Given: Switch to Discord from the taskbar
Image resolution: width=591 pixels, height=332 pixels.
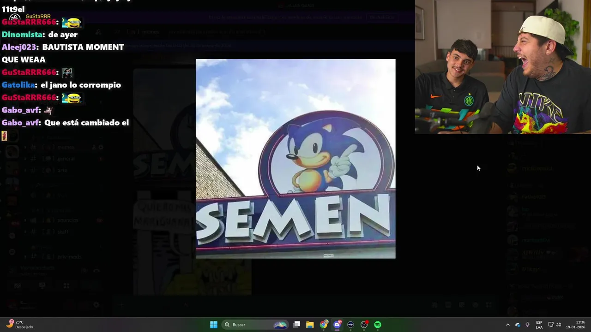Looking at the screenshot, I should [337, 325].
